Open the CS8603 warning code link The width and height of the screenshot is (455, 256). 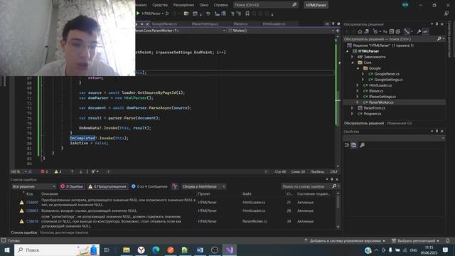coord(32,210)
